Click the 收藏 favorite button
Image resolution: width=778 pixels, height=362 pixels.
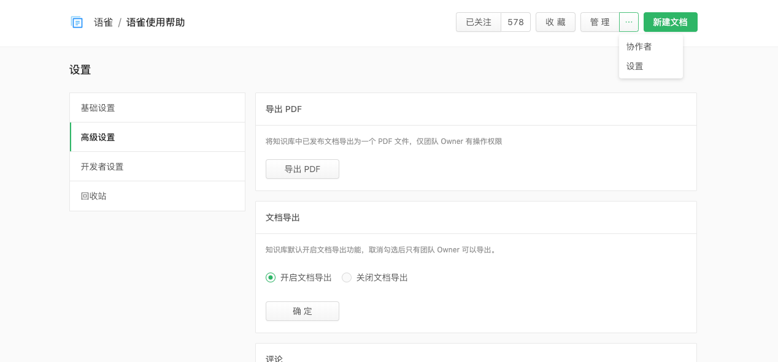pos(555,22)
